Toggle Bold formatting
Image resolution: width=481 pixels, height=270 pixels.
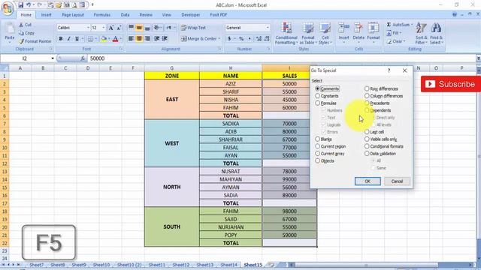click(x=61, y=39)
